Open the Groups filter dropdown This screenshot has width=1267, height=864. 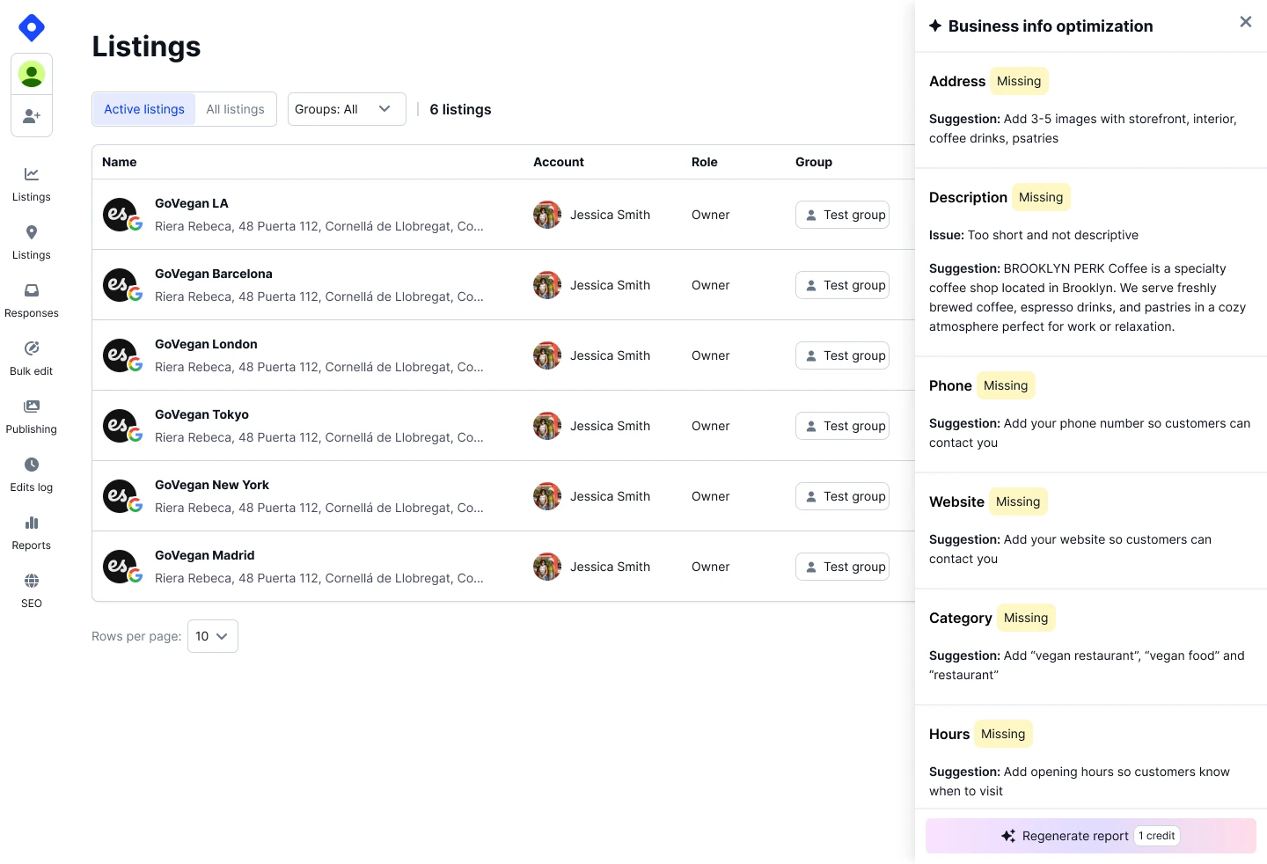pyautogui.click(x=346, y=109)
